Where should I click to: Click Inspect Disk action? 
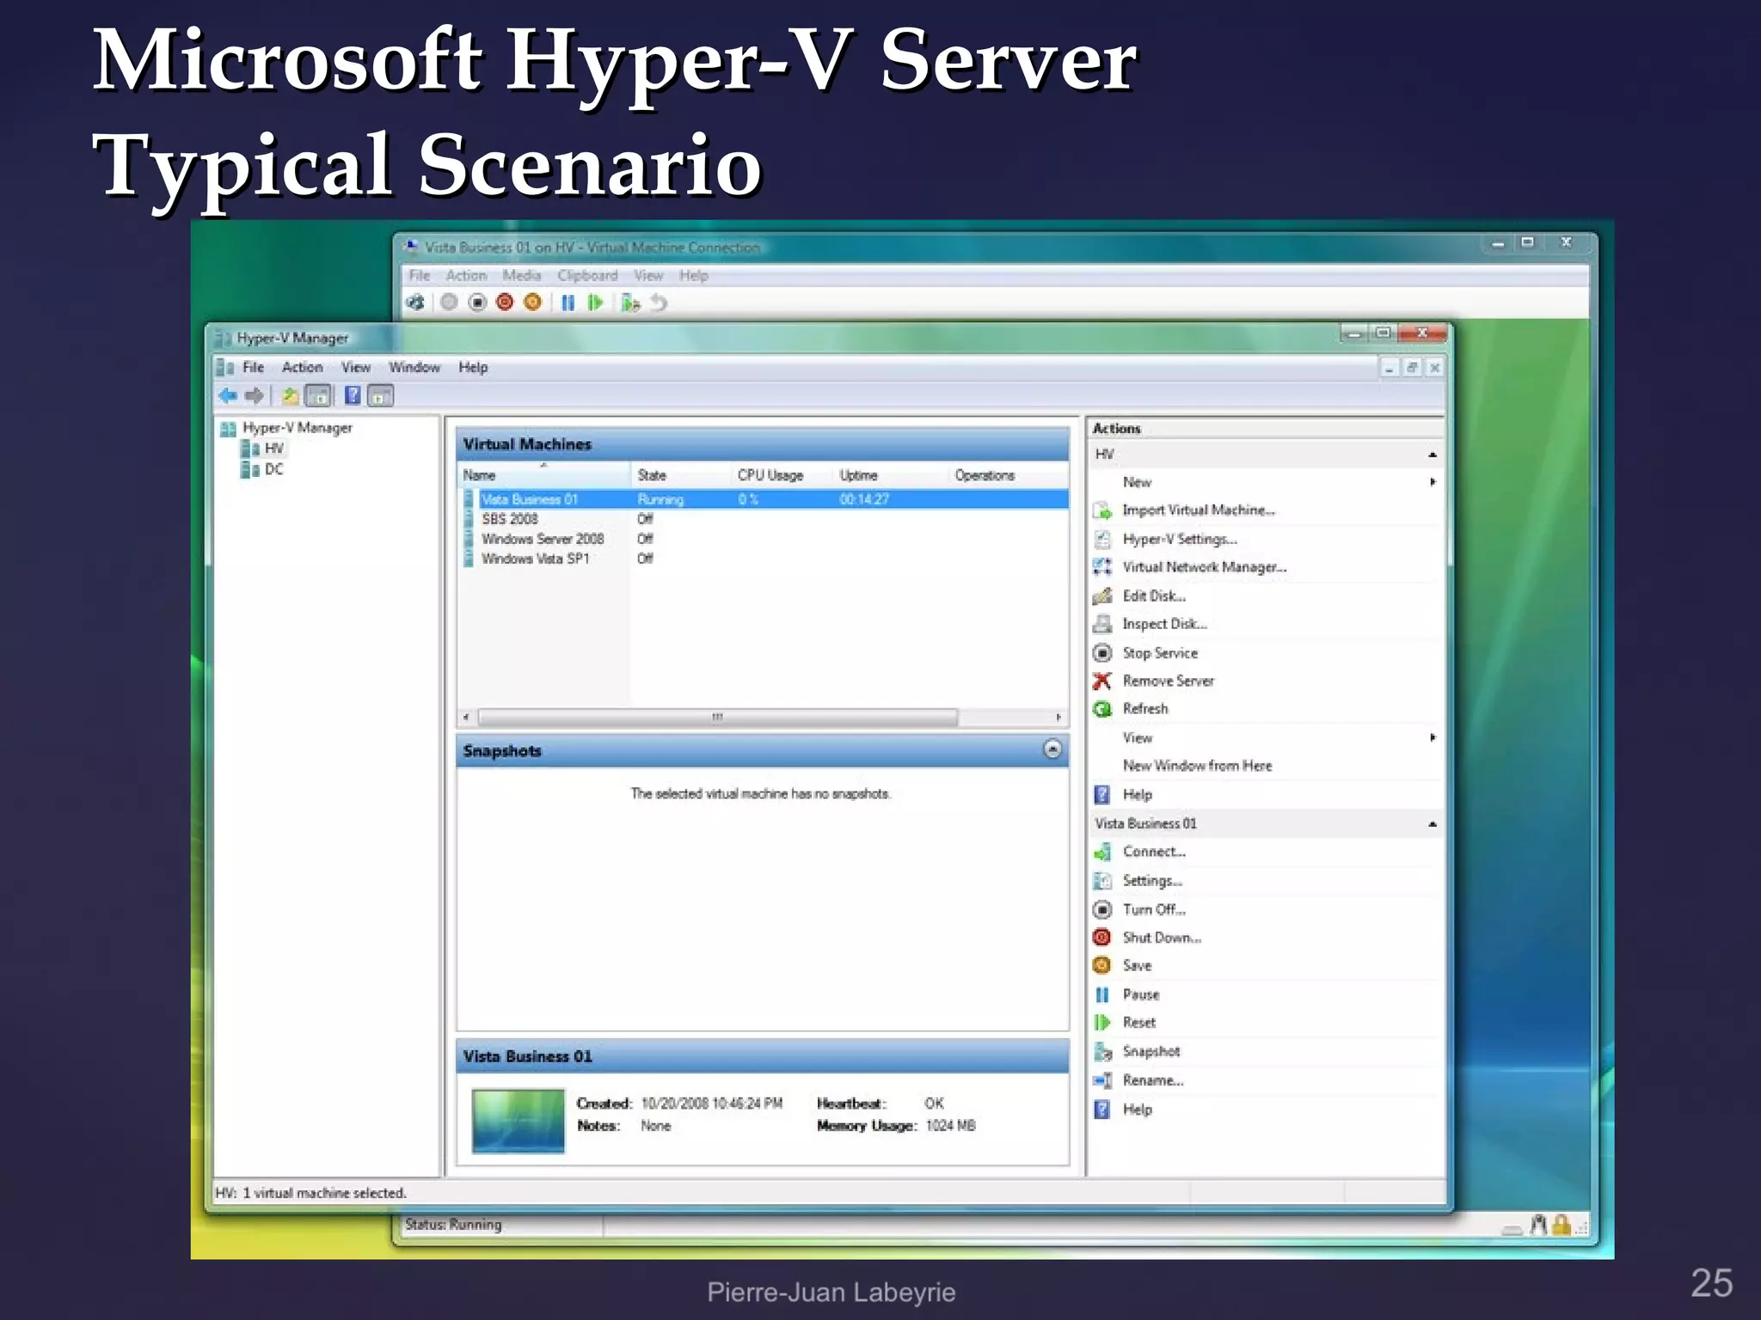1164,624
